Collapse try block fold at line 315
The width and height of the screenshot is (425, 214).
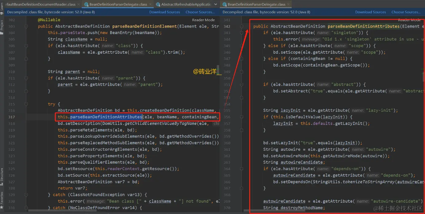(x=26, y=104)
